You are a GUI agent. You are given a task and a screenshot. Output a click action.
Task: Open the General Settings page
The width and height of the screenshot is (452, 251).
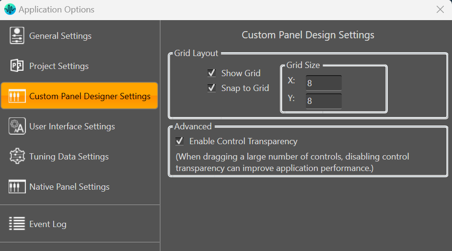pos(60,36)
